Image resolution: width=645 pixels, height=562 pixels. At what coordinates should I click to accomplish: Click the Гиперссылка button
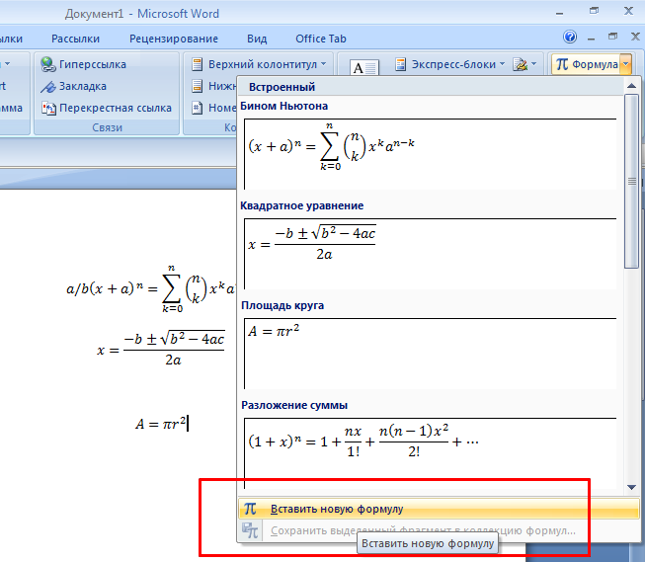click(84, 64)
